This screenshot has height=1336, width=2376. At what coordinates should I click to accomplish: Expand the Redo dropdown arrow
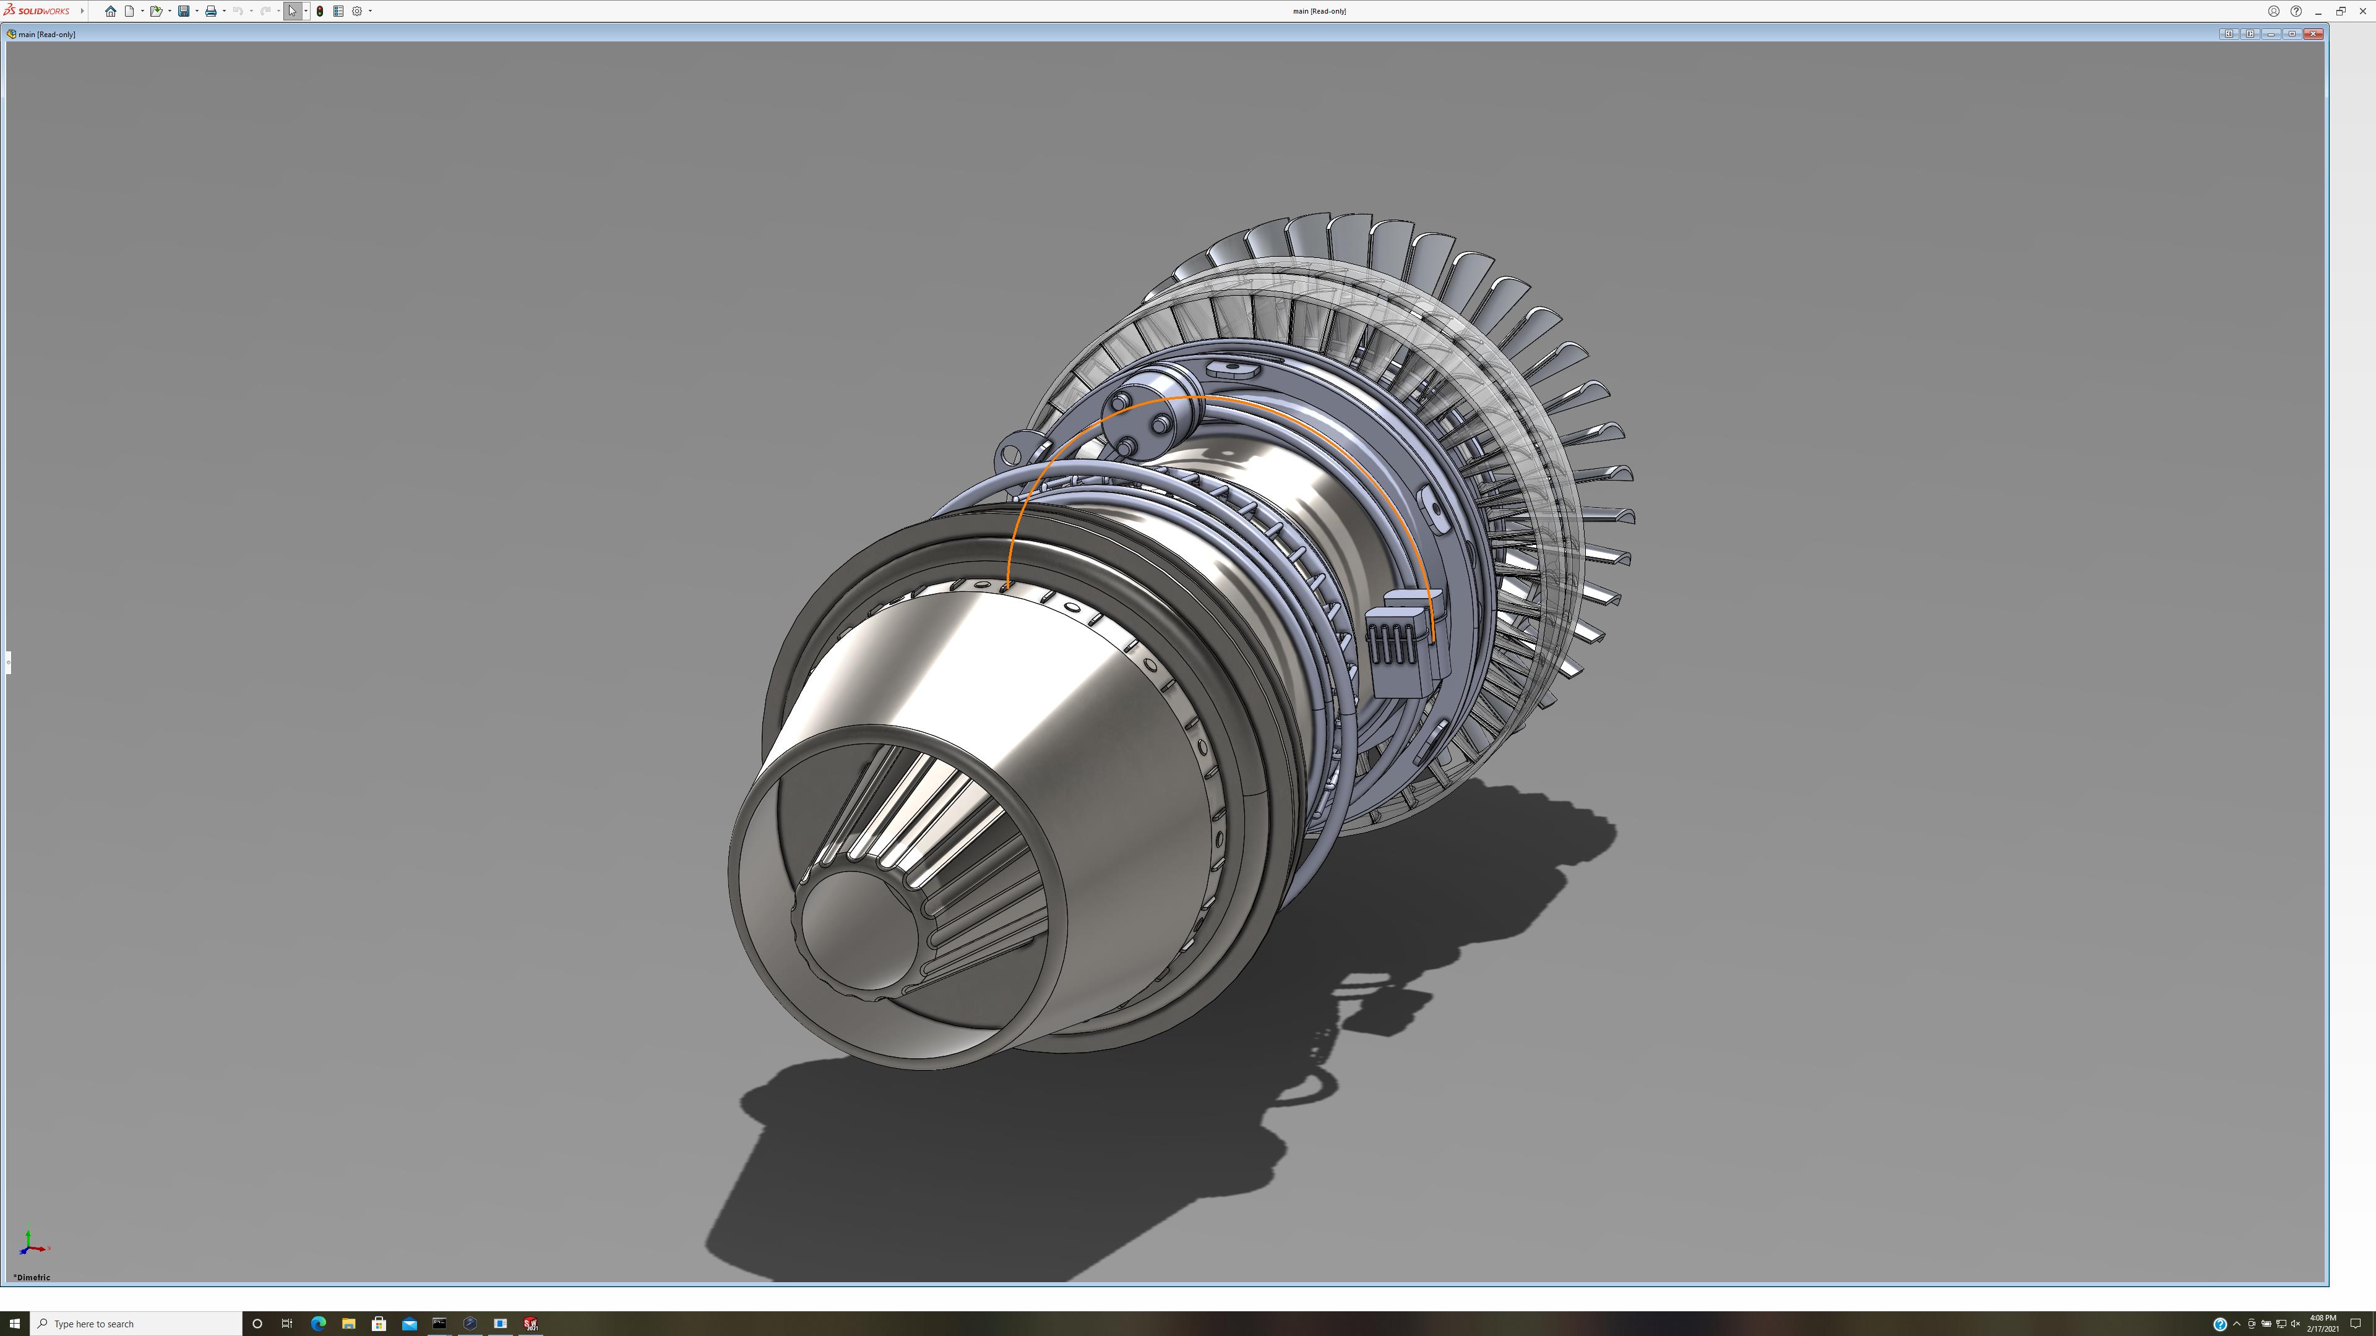click(278, 11)
